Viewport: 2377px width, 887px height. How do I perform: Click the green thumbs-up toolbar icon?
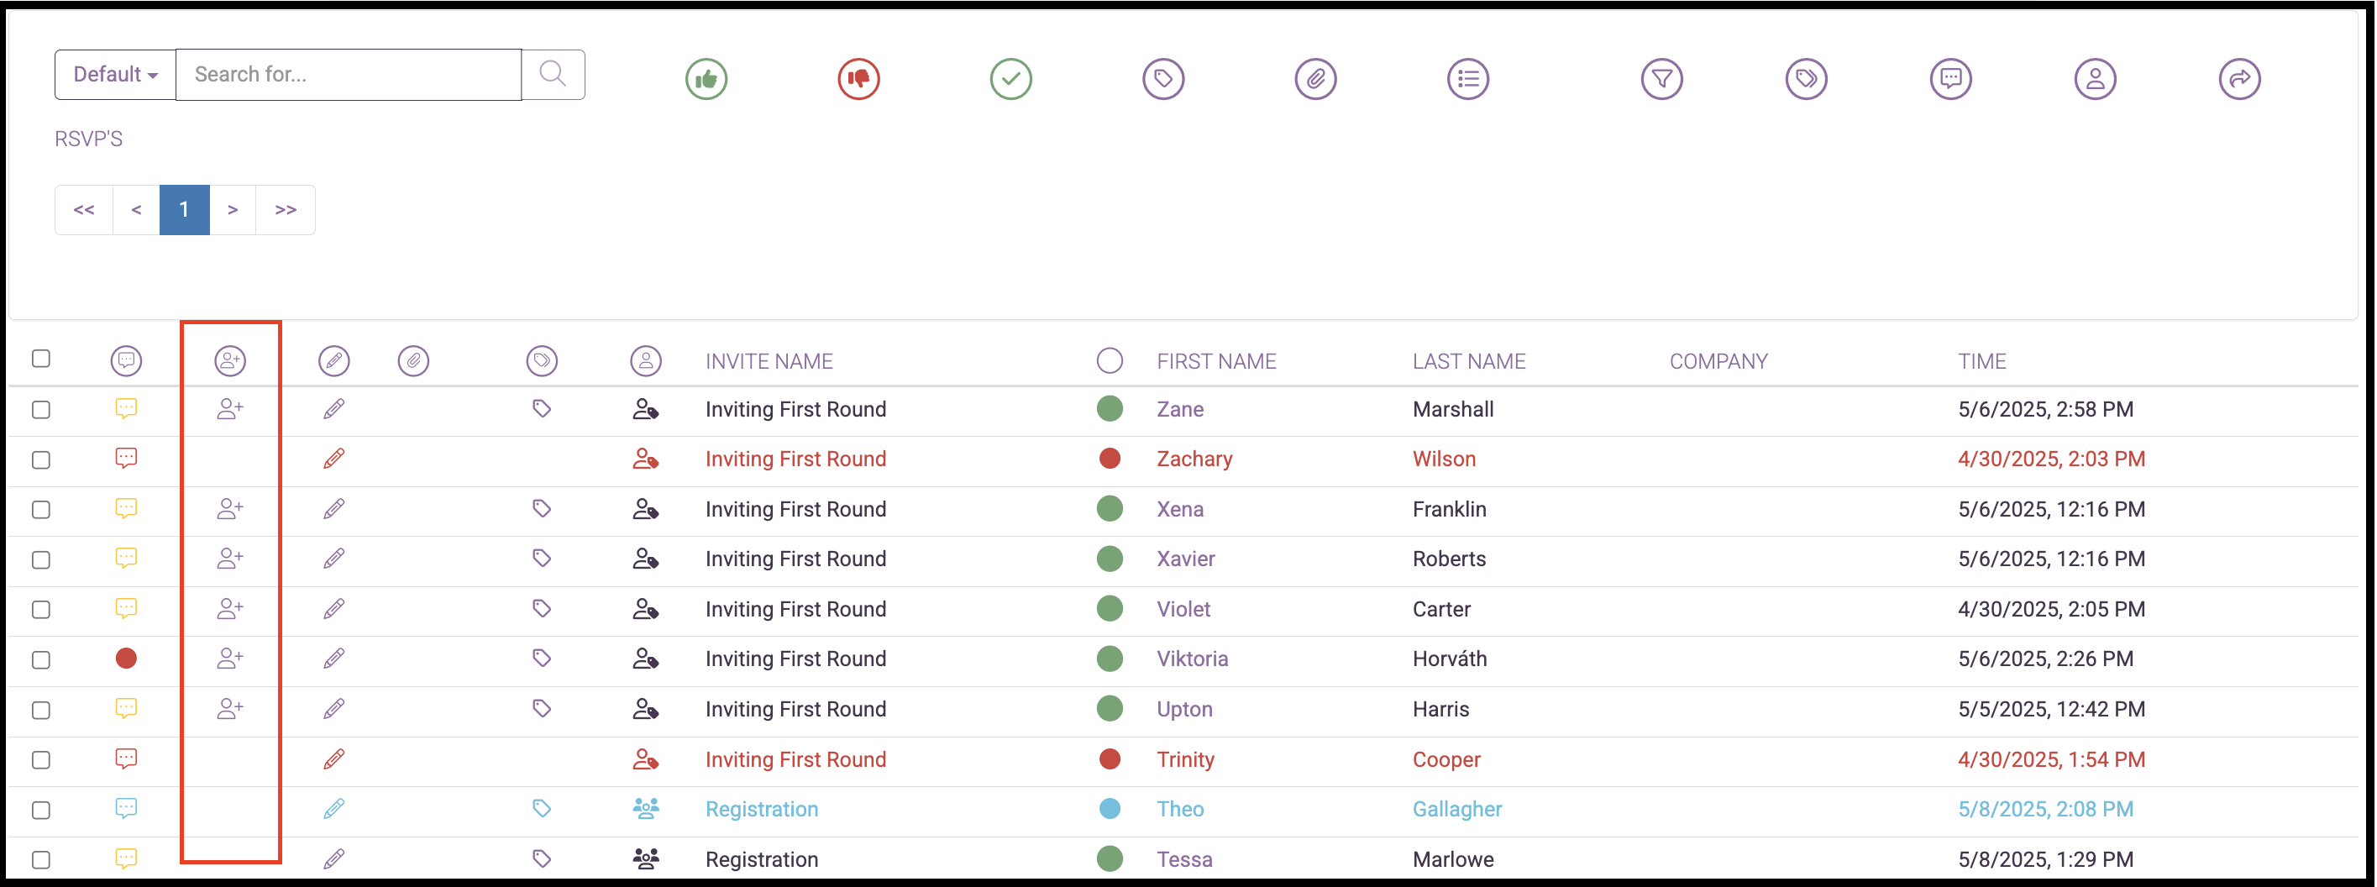coord(706,78)
